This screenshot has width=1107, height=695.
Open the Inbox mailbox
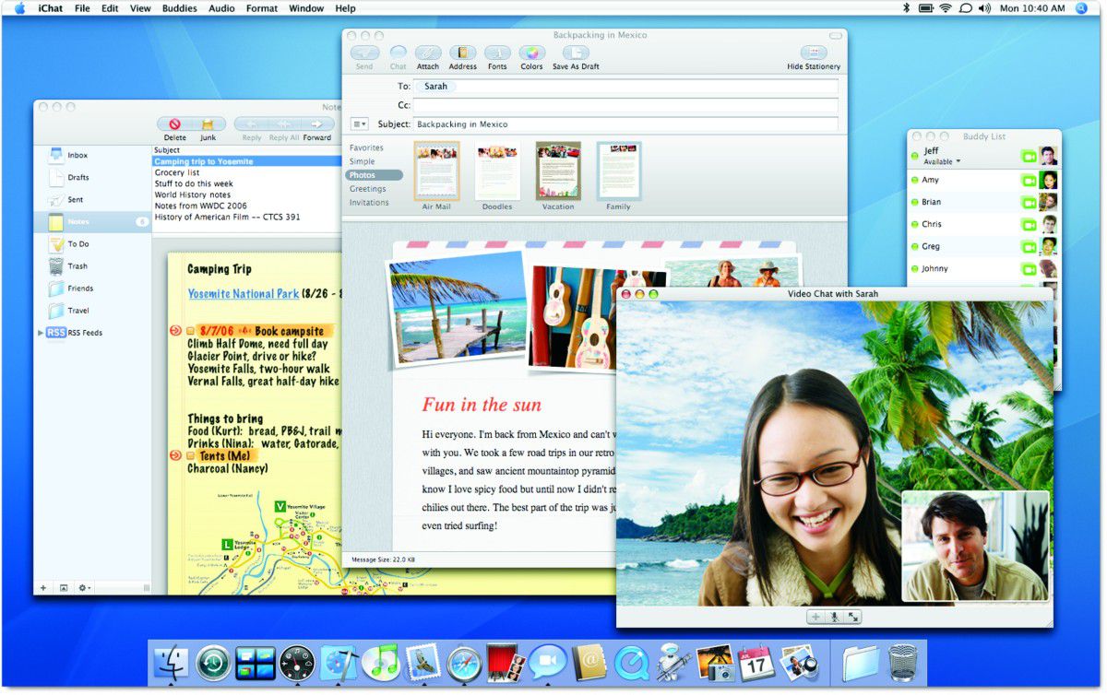tap(92, 155)
